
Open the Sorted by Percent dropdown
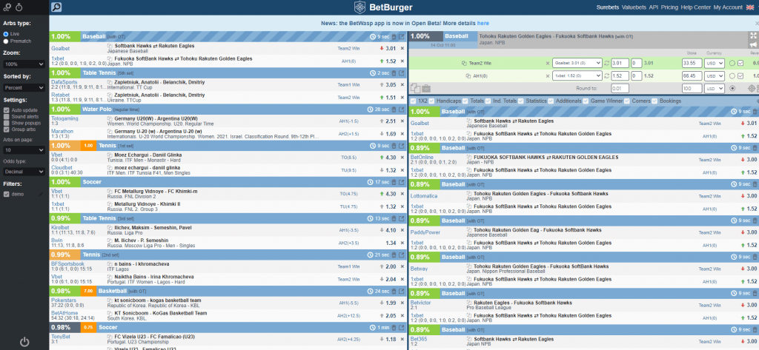pyautogui.click(x=24, y=88)
